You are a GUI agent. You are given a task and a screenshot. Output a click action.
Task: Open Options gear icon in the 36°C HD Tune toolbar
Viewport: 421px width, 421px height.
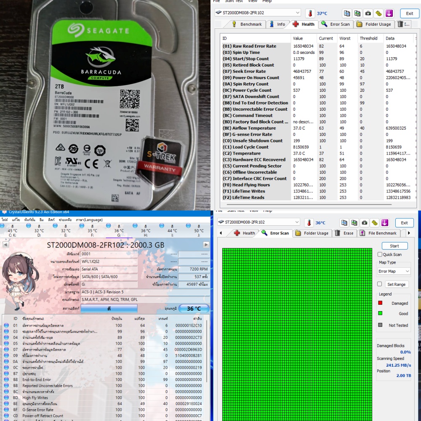tap(375, 223)
